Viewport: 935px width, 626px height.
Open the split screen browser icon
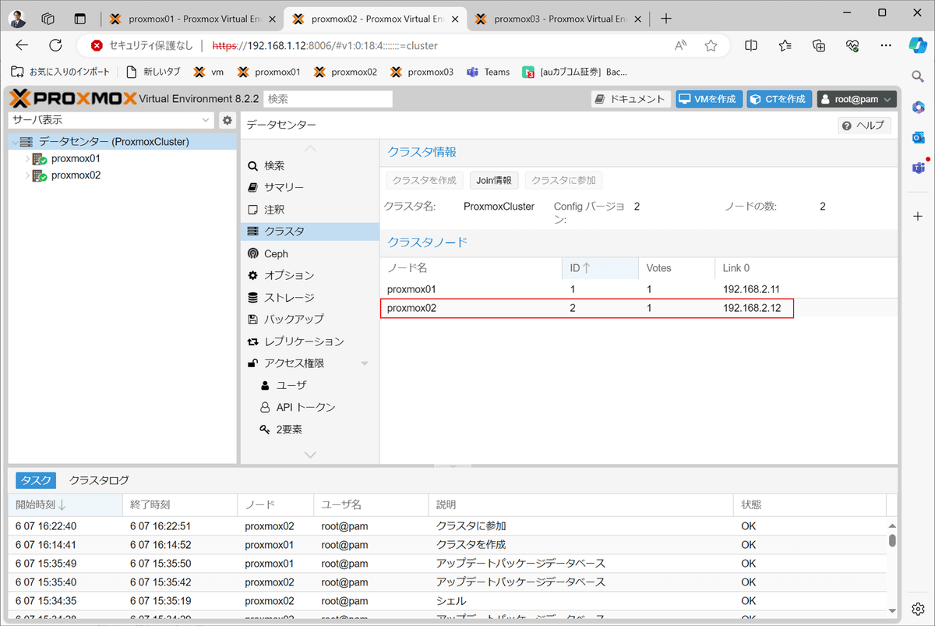pos(751,46)
